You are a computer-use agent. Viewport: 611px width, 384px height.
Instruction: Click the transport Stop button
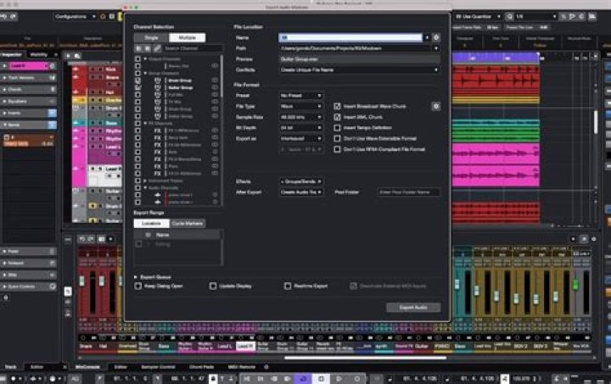click(x=321, y=379)
